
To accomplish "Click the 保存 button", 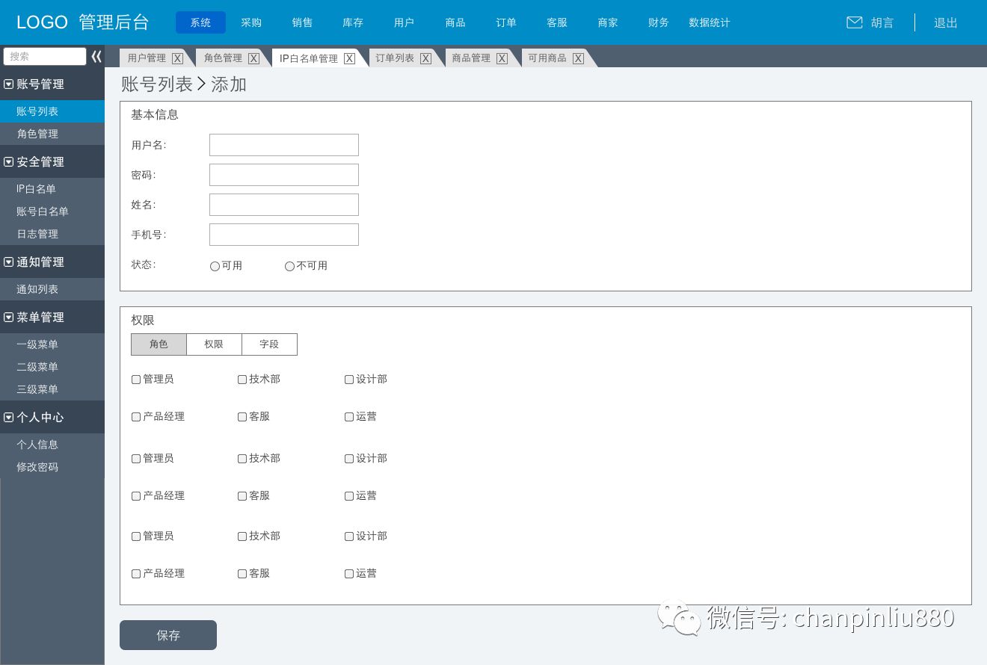I will [168, 635].
